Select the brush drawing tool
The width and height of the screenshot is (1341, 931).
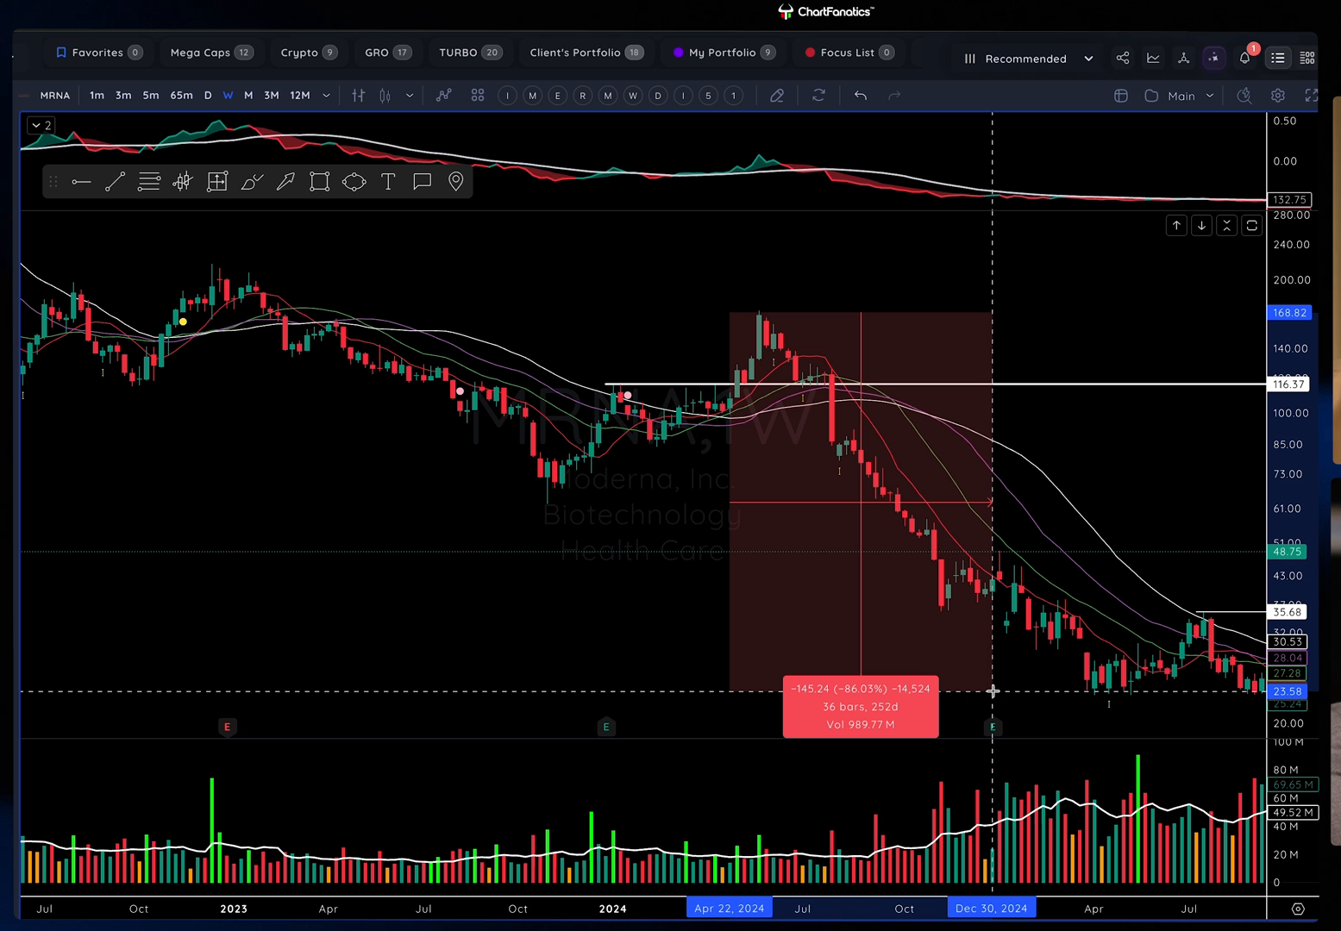[252, 182]
